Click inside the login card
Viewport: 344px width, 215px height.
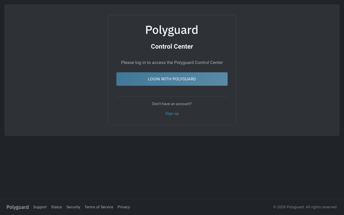pos(172,120)
